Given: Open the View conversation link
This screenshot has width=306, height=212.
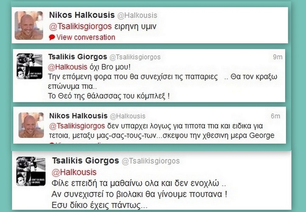Looking at the screenshot, I should pyautogui.click(x=86, y=37).
